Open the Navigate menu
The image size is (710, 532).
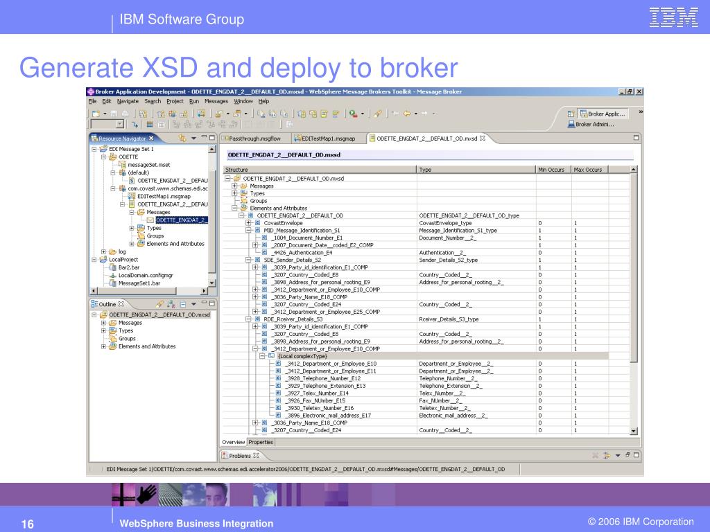128,101
